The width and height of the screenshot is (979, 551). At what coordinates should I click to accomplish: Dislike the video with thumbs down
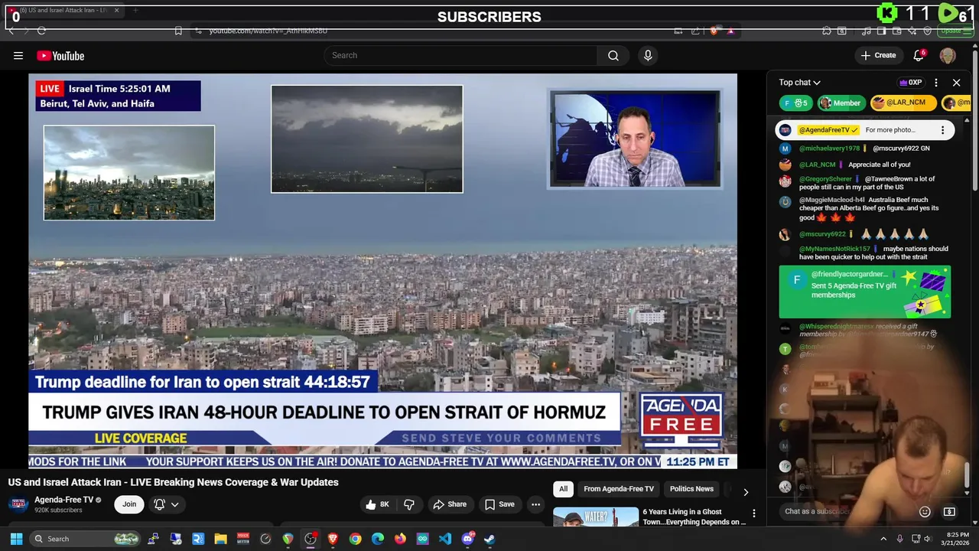409,504
